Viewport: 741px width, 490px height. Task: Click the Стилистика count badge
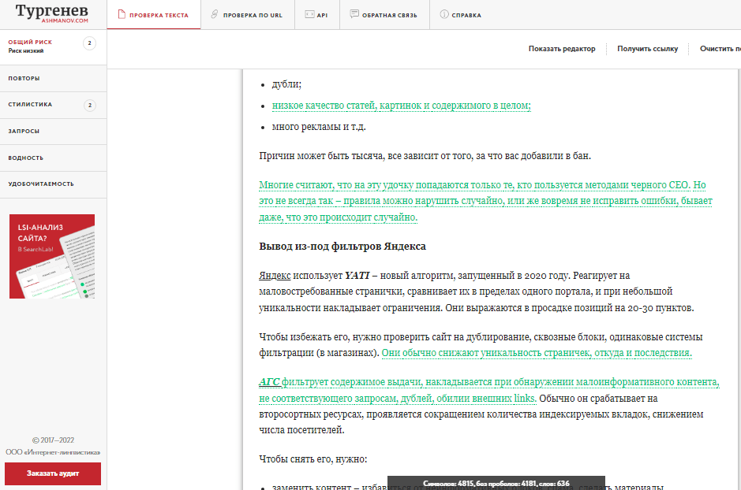click(90, 105)
